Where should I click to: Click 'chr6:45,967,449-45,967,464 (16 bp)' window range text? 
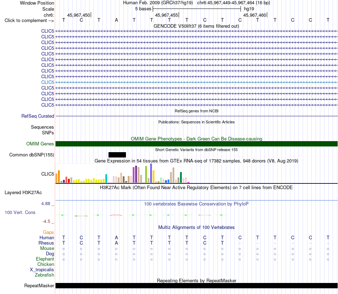(x=233, y=3)
